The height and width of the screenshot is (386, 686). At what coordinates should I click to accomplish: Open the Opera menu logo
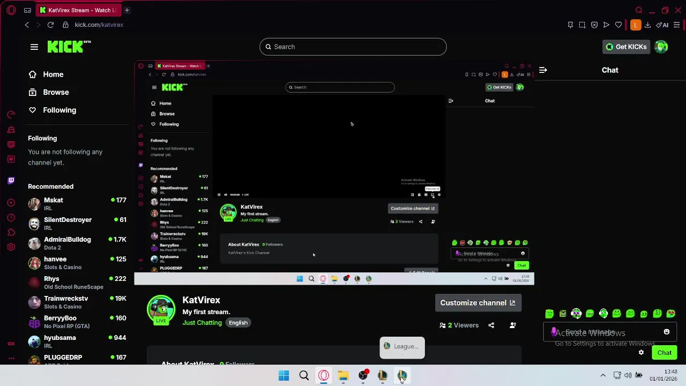[11, 10]
